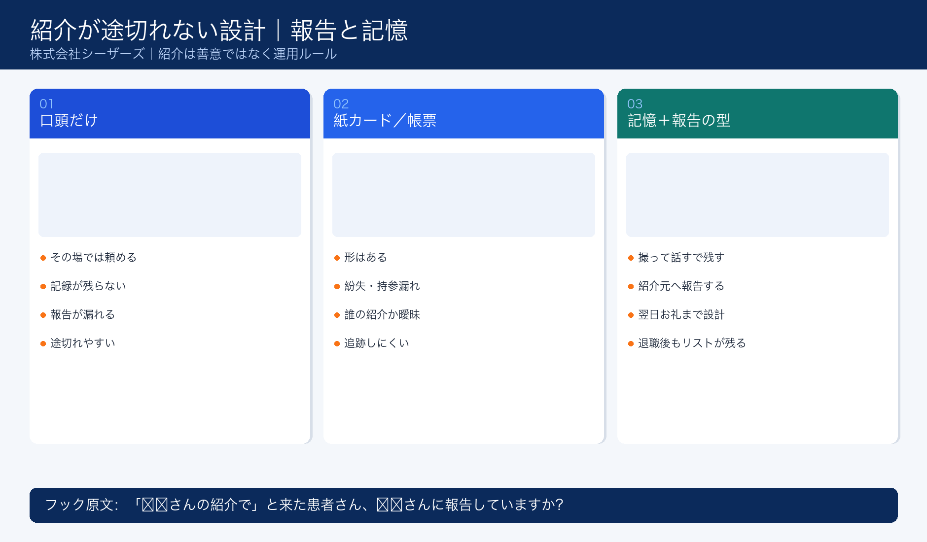Viewport: 927px width, 542px height.
Task: Click the number 01 label
Action: coord(46,104)
